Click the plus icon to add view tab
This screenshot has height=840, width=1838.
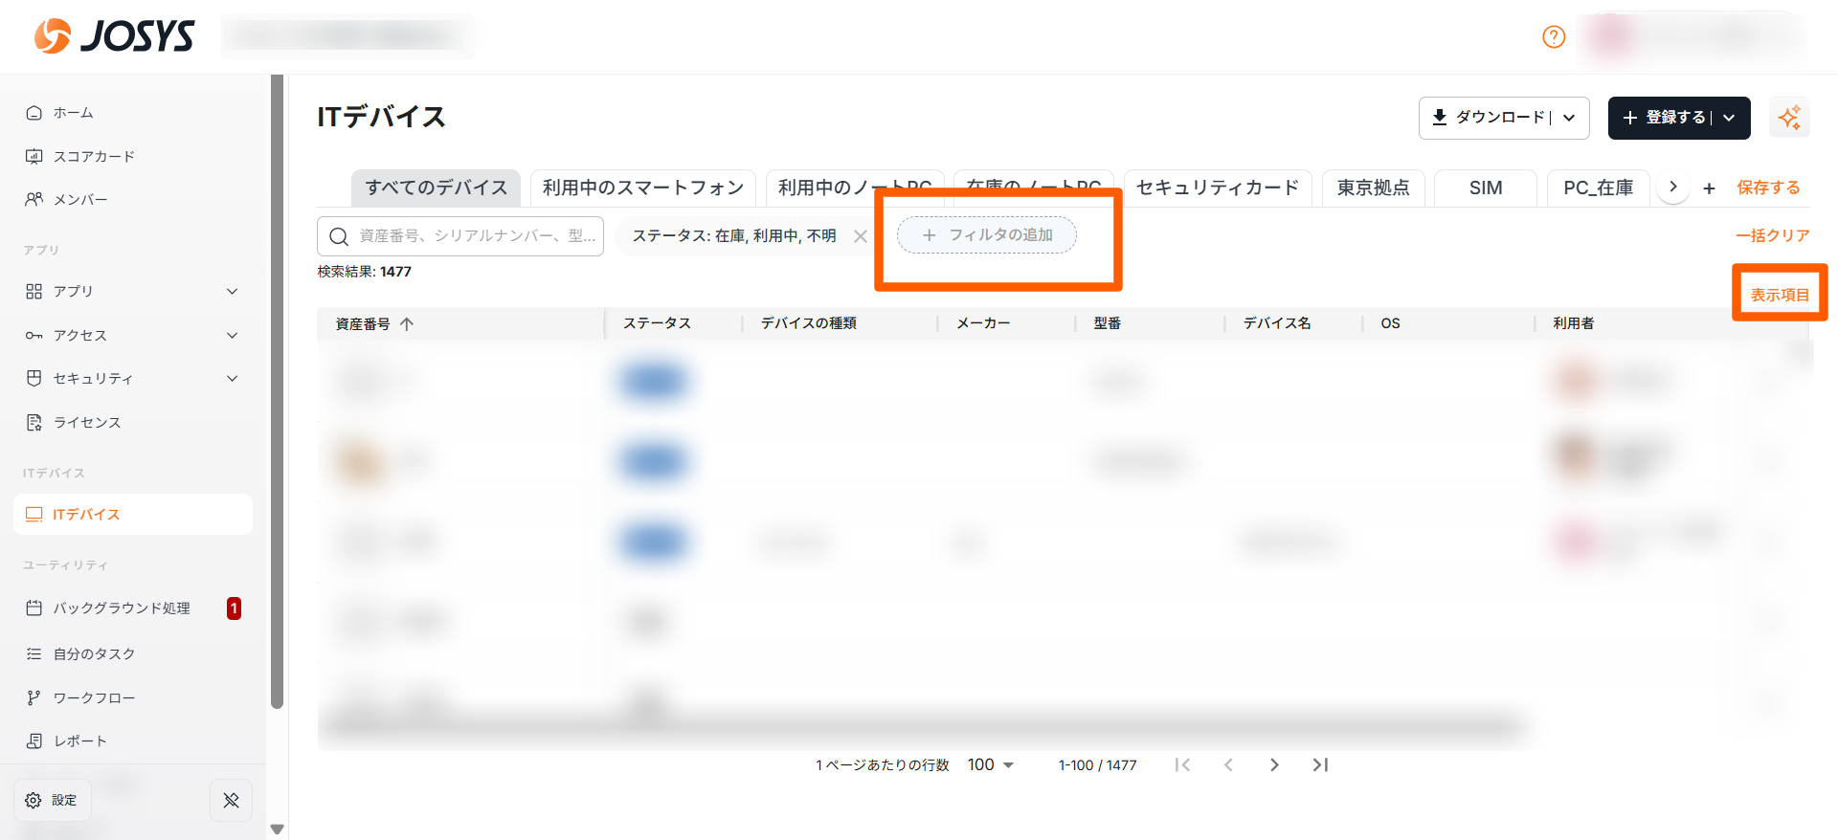tap(1709, 188)
